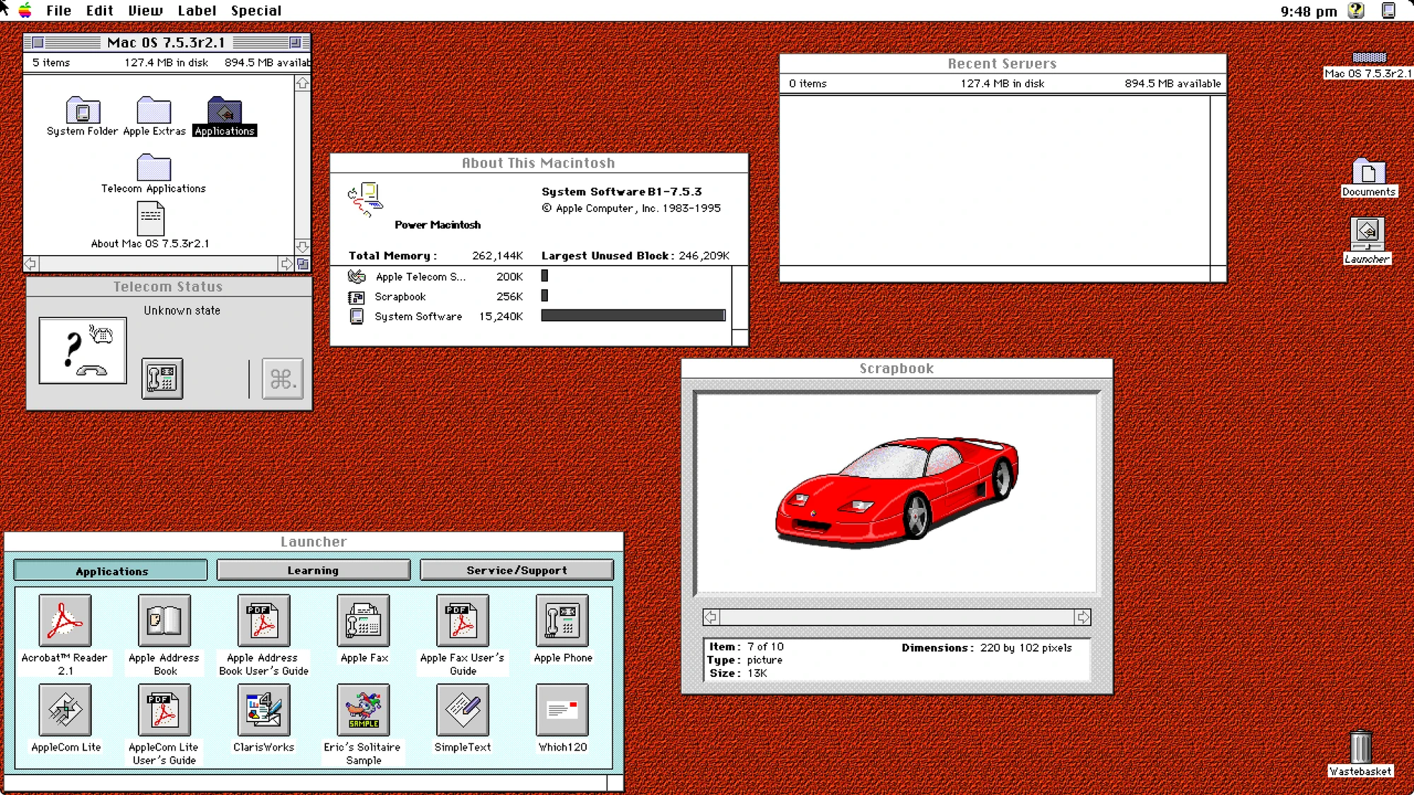1414x795 pixels.
Task: Open the balloon help menu in menu bar
Action: 1355,10
